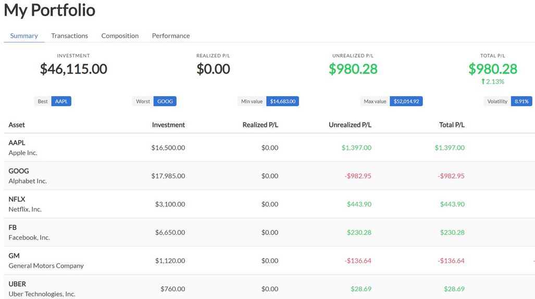Sort by Total P/L column header
535x299 pixels.
tap(452, 125)
